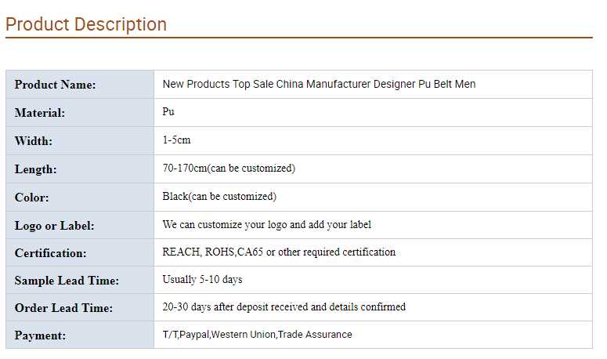
Task: Select the "Certification:" label cell
Action: coord(50,253)
